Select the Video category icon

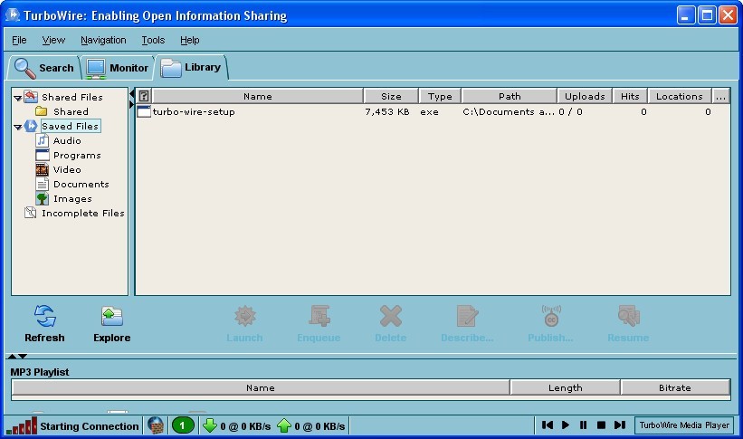click(42, 169)
